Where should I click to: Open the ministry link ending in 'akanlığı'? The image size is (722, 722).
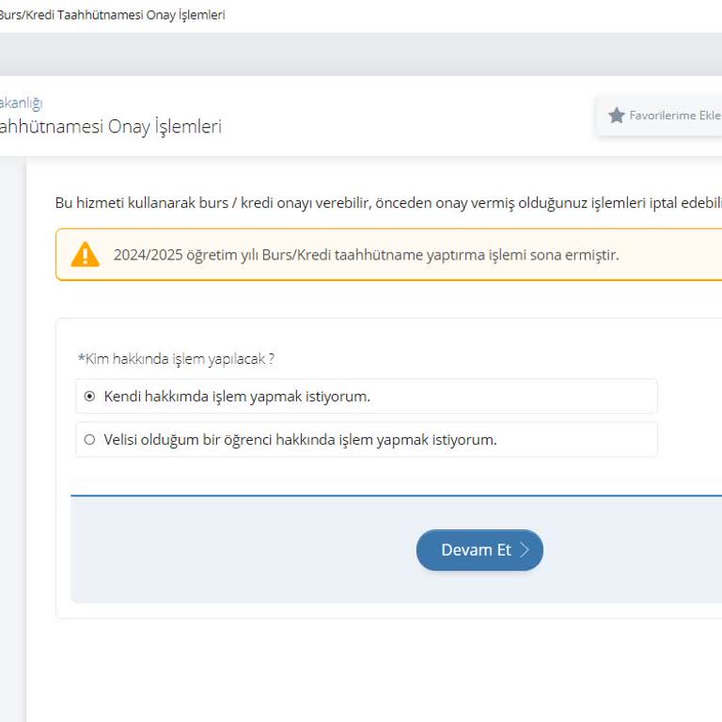[21, 102]
